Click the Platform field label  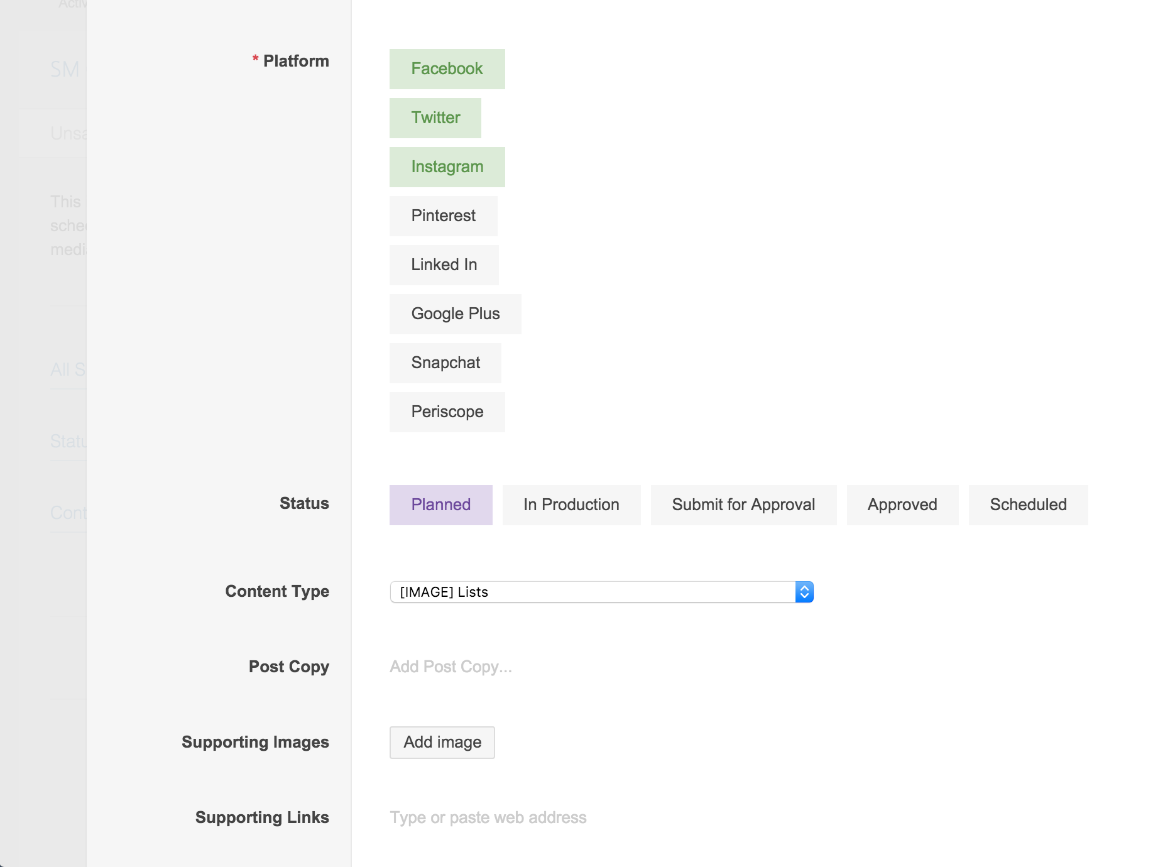pos(296,61)
